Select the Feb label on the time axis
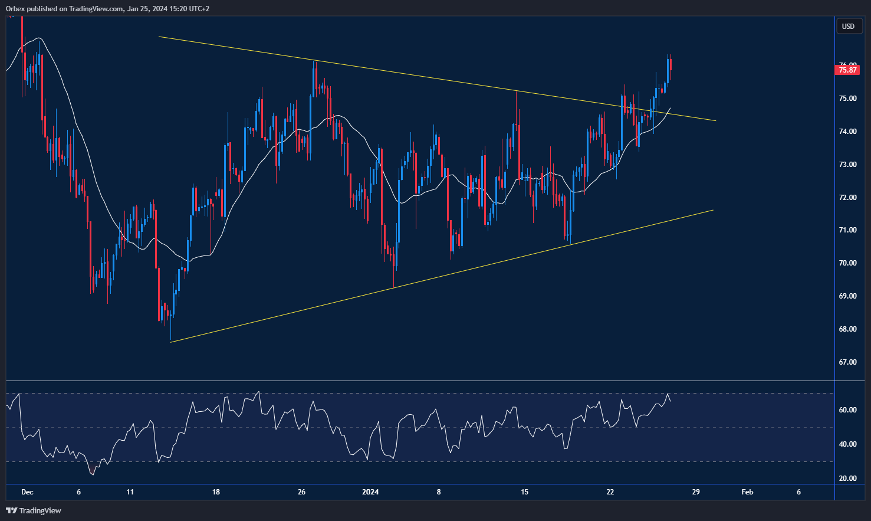871x521 pixels. pos(747,491)
